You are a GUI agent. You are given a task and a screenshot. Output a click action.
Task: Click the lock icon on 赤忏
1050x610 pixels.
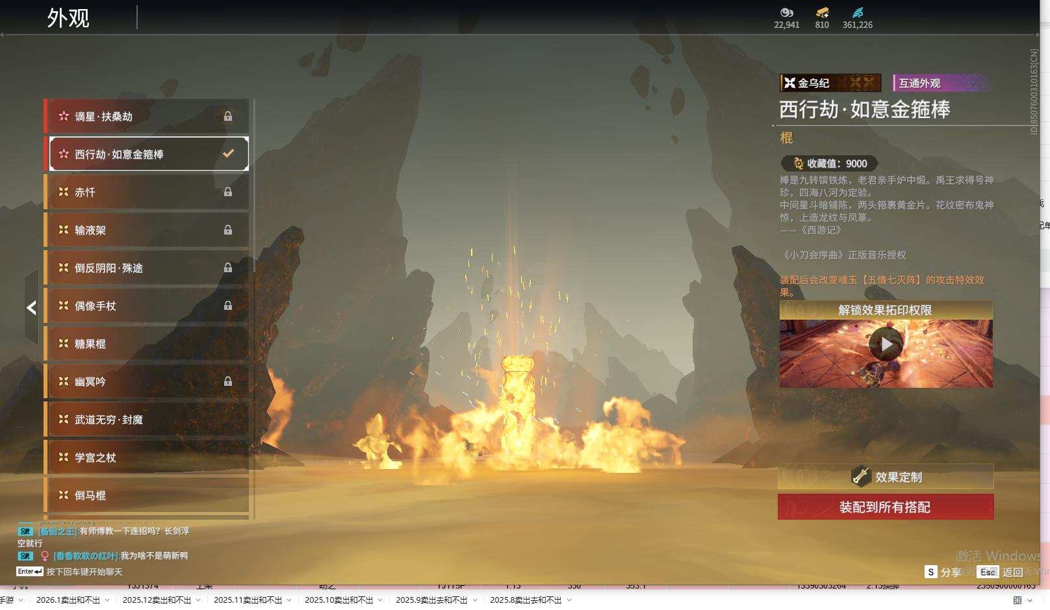click(228, 192)
